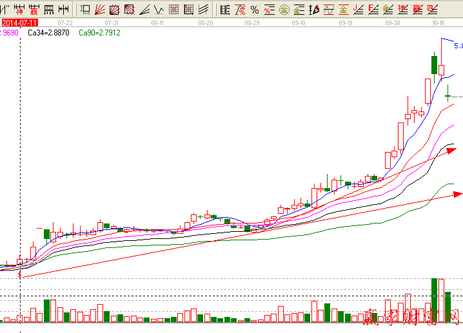This screenshot has height=333, width=463.
Task: Select the three parallel lines channel tool
Action: (x=203, y=10)
